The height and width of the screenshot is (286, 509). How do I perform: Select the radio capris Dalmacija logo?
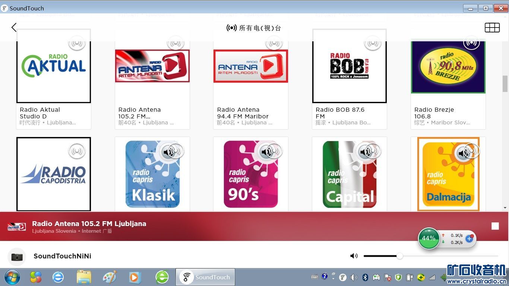coord(448,174)
